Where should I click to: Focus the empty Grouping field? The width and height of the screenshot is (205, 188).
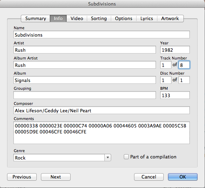tap(85, 95)
